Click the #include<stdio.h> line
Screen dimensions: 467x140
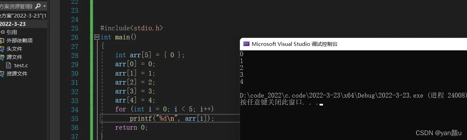[x=132, y=28]
